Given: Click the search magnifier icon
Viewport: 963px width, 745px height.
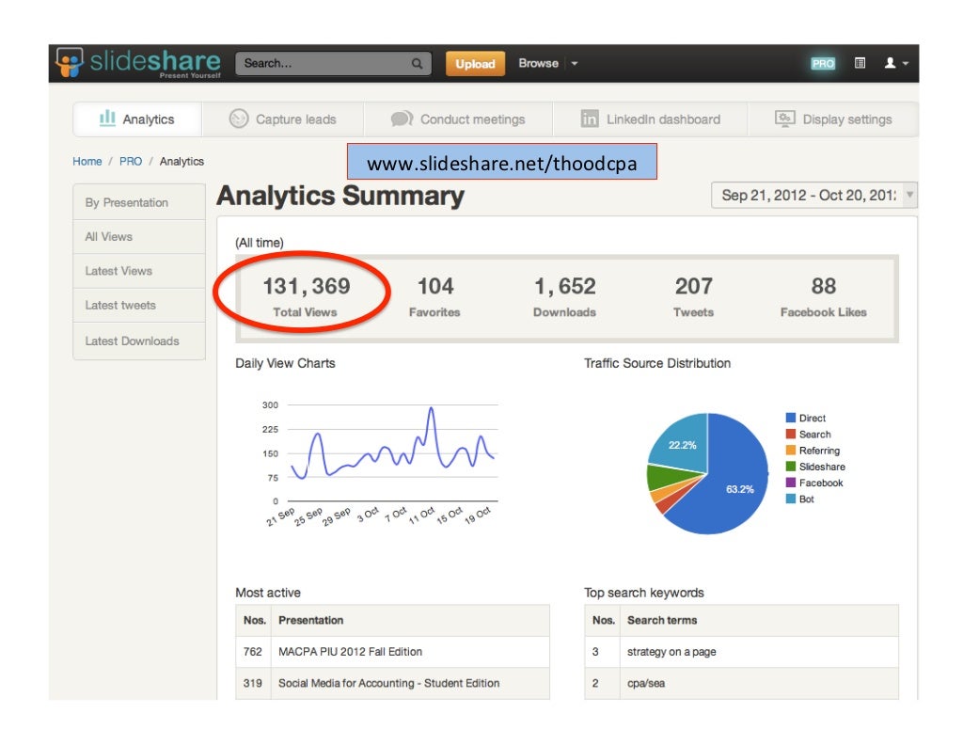Looking at the screenshot, I should pos(417,63).
